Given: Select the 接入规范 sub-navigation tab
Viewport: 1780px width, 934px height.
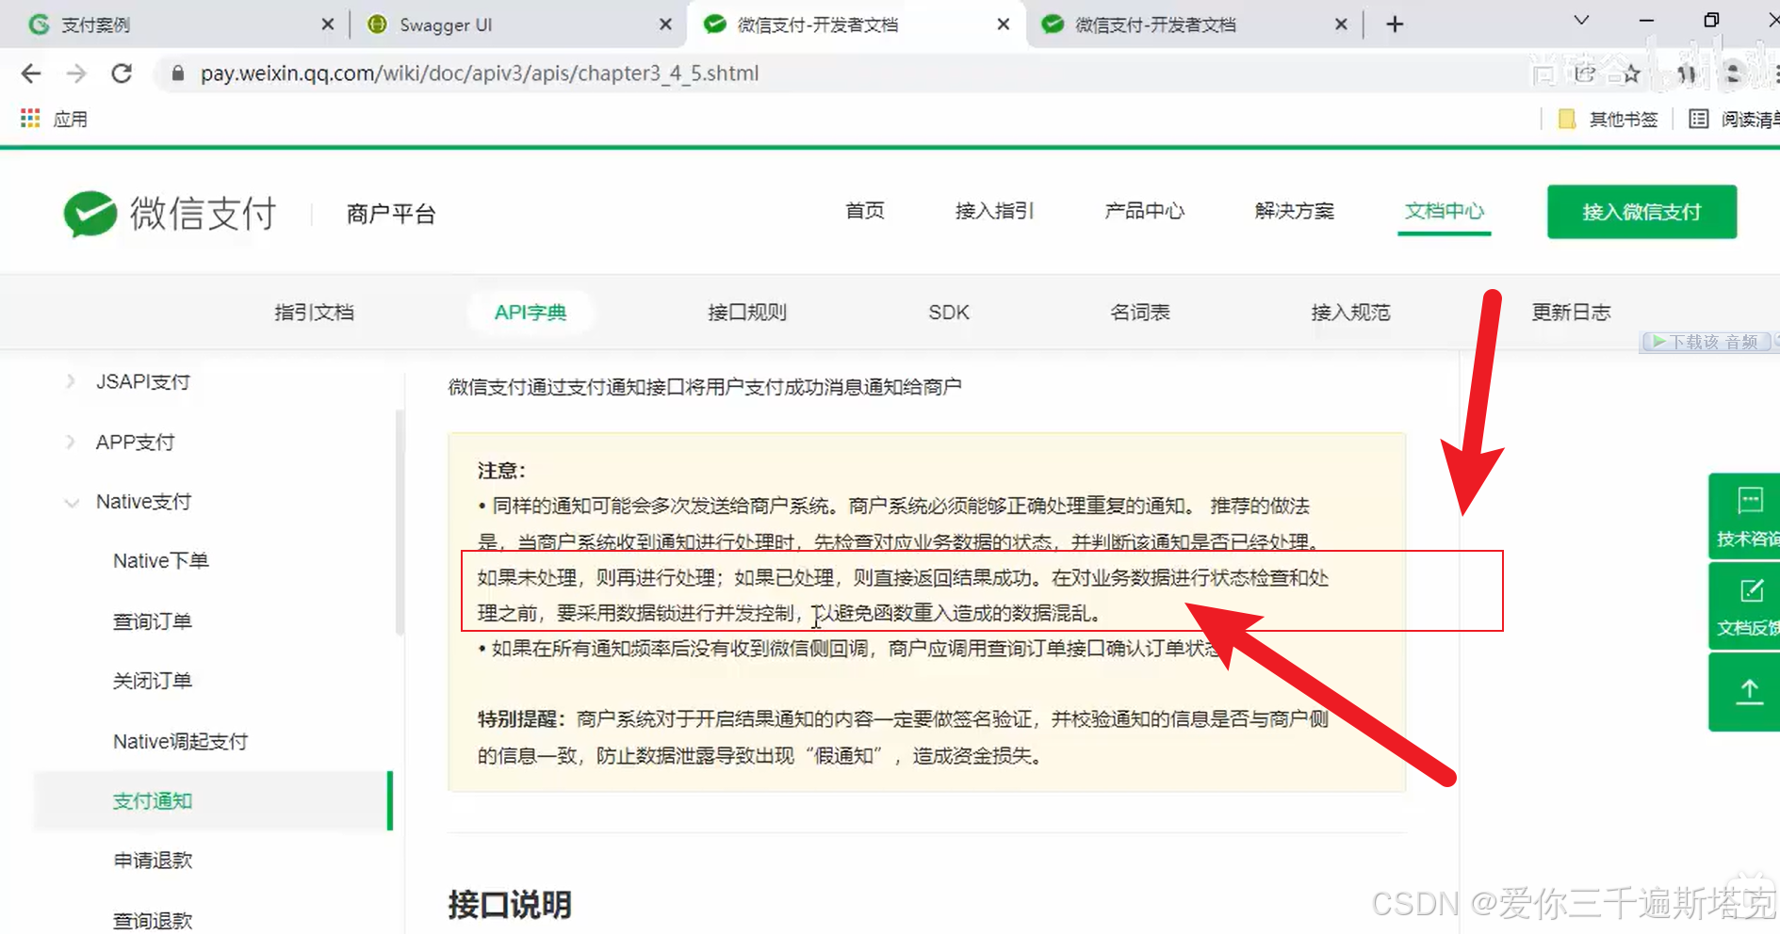Looking at the screenshot, I should coord(1350,313).
